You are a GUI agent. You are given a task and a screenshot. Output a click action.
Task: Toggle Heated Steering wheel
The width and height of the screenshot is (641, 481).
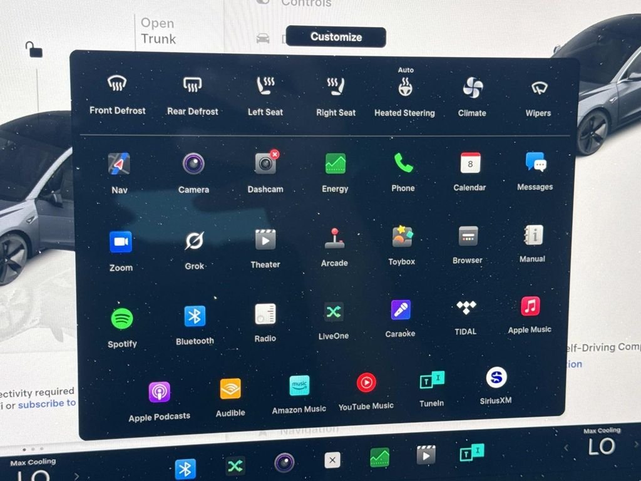[405, 93]
